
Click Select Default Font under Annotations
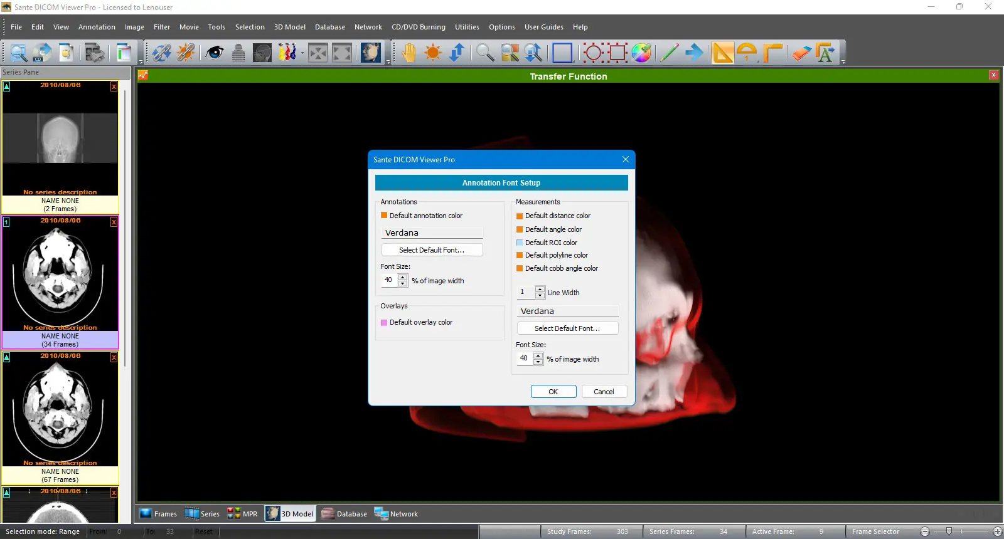[432, 250]
